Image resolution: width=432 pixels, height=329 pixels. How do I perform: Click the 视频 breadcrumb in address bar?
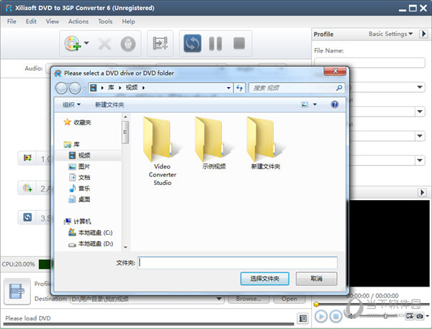click(x=132, y=88)
